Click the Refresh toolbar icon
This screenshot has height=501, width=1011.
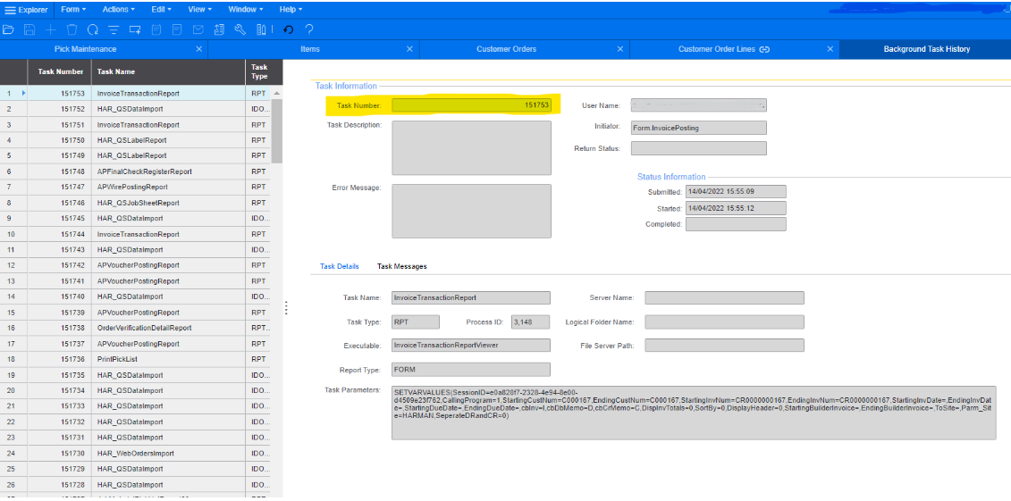click(x=92, y=29)
